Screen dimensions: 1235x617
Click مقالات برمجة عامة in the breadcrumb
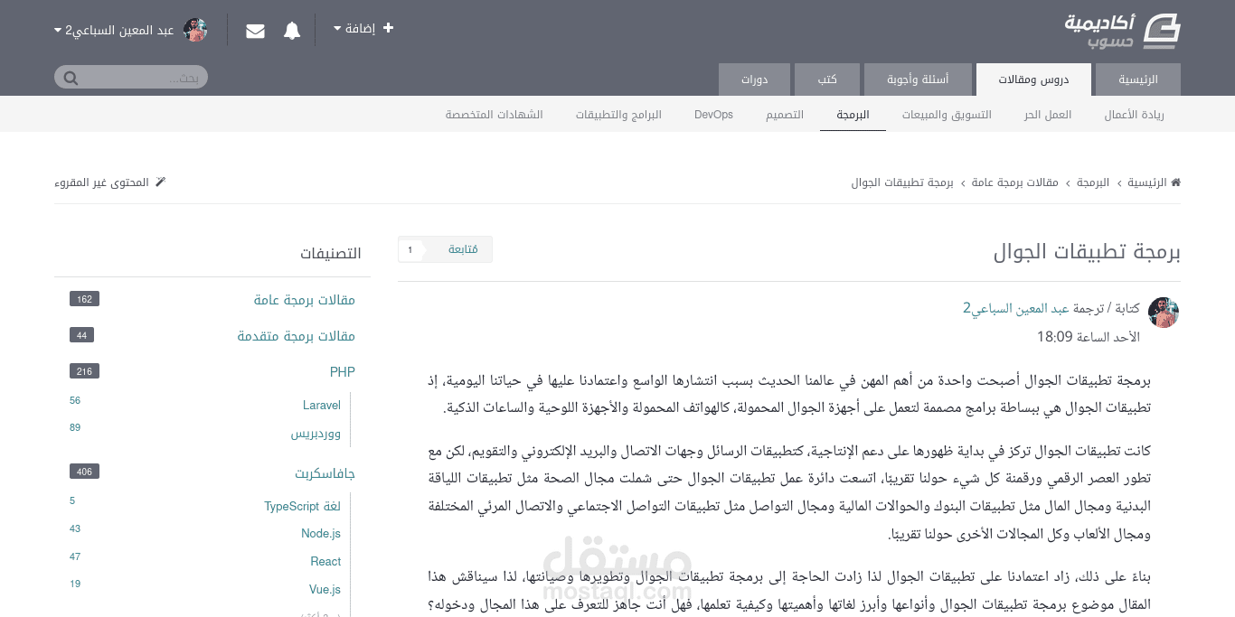[1015, 182]
